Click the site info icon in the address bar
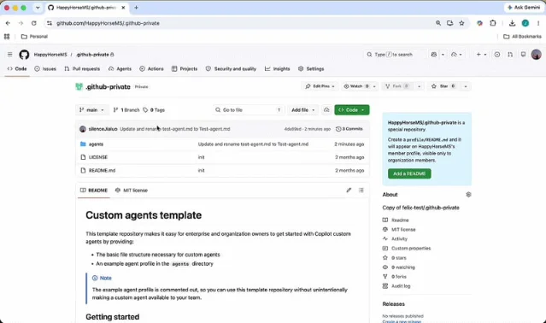This screenshot has height=323, width=546. 50,23
